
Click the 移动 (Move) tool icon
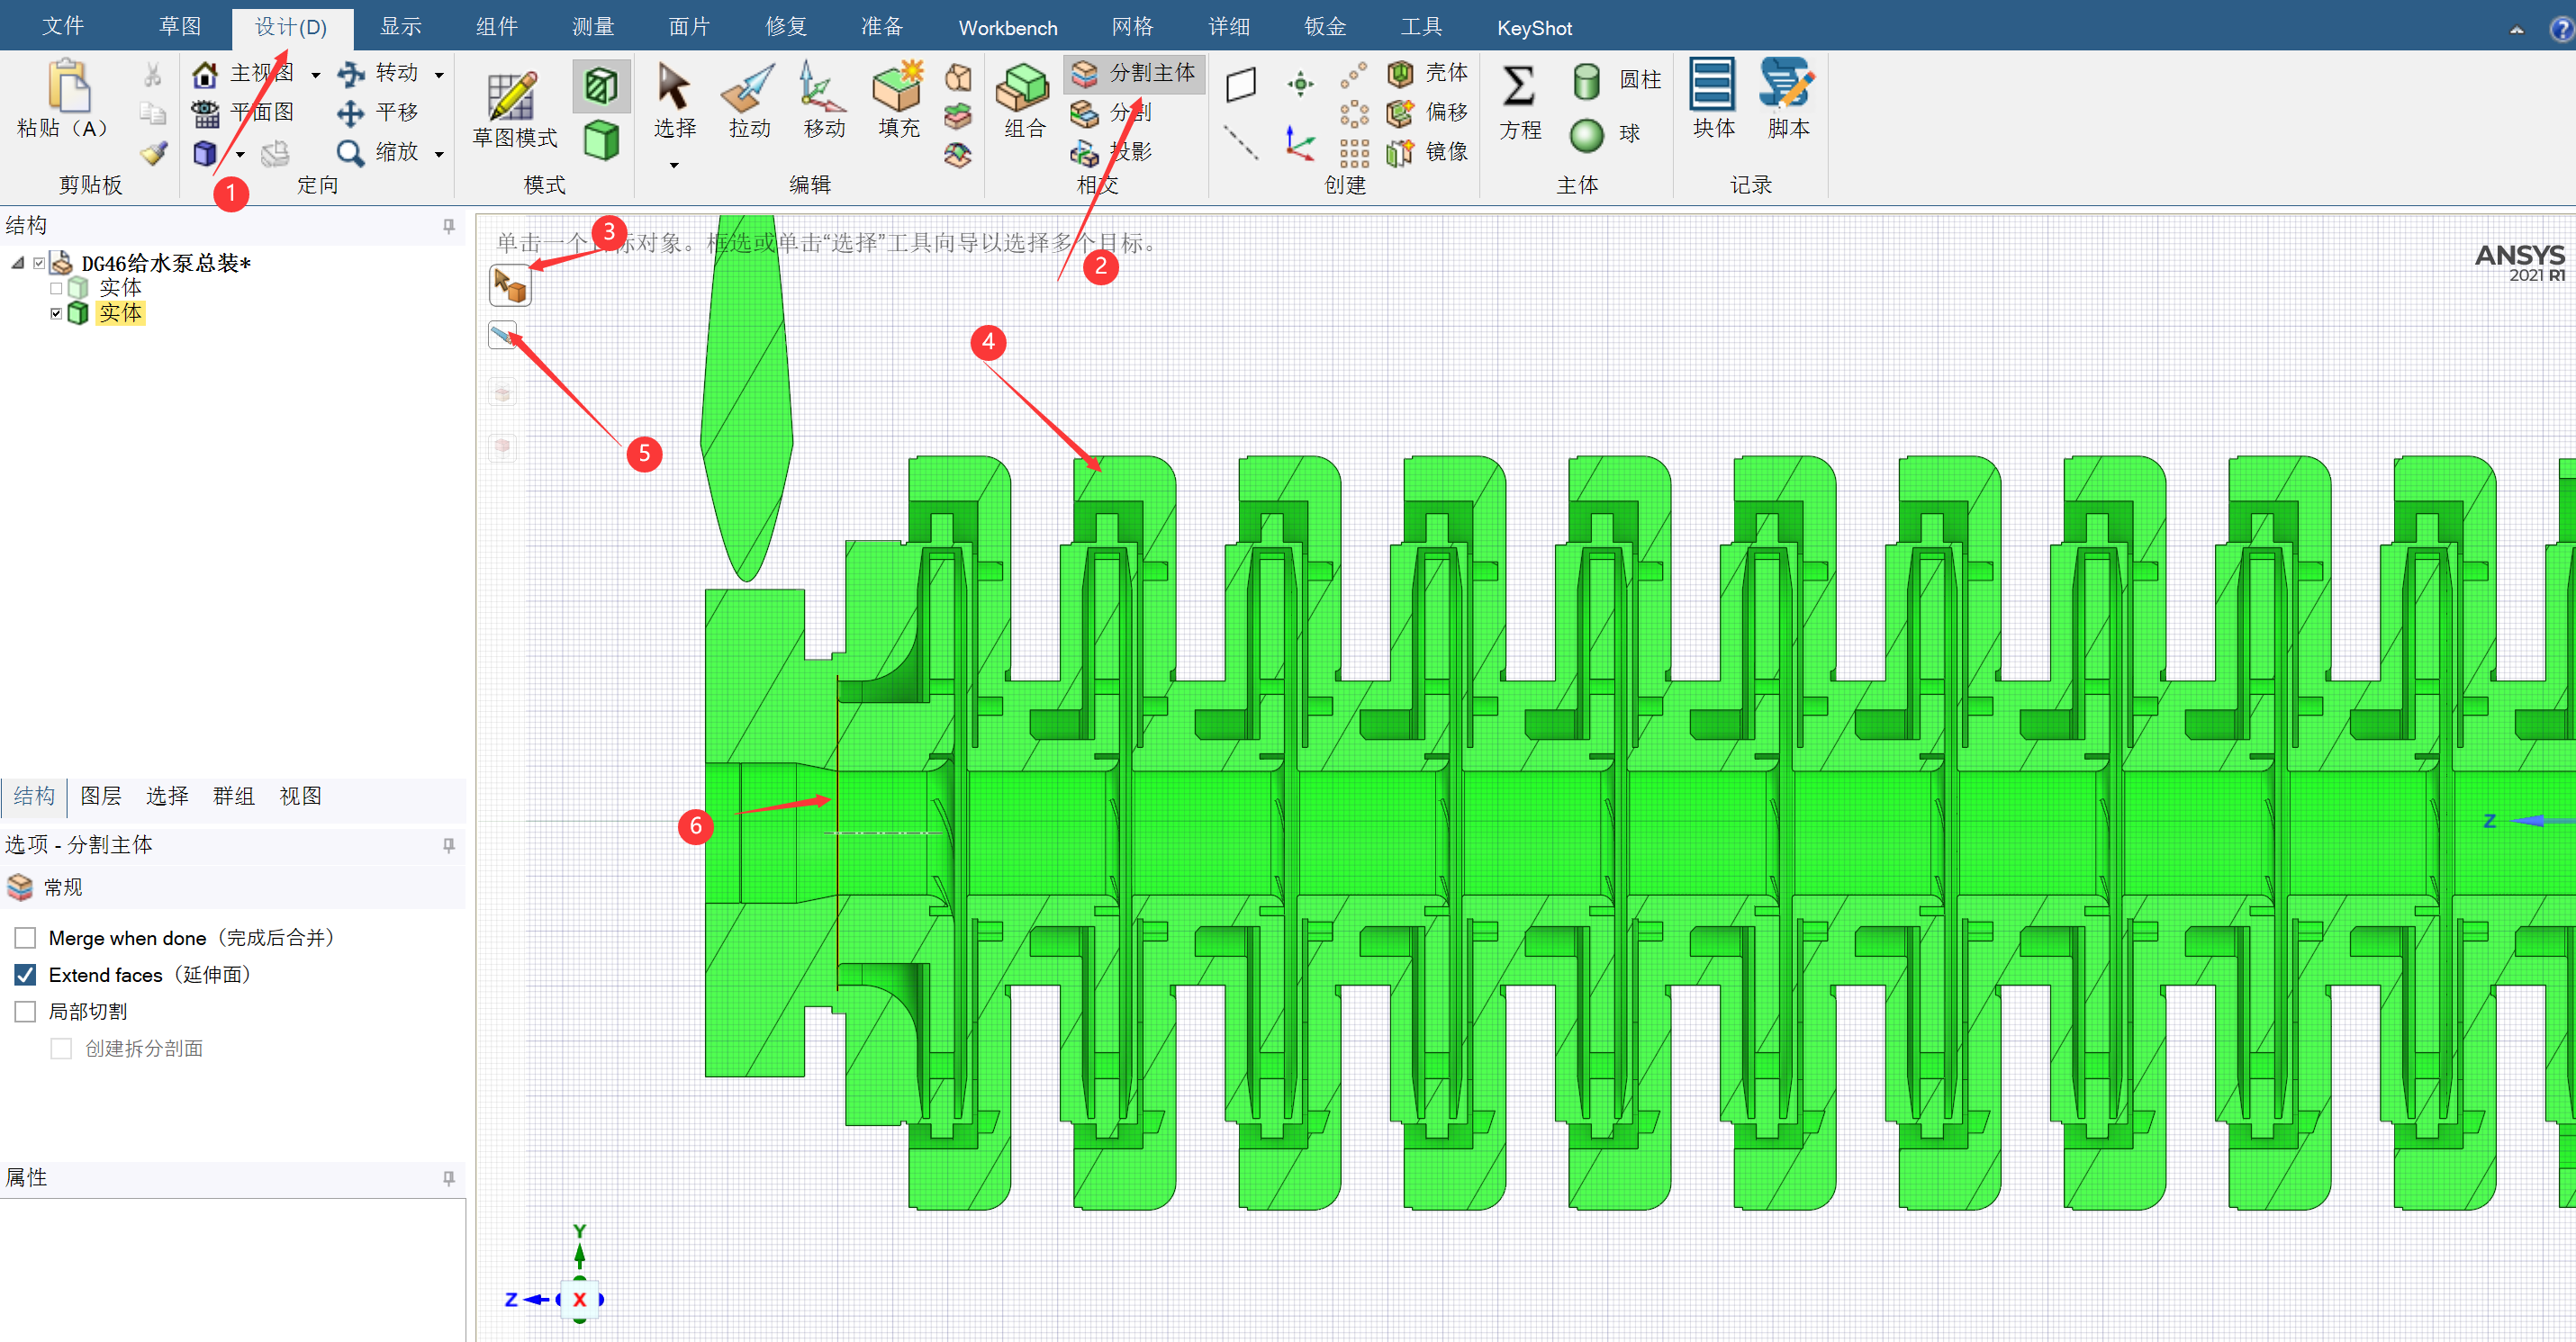[822, 88]
